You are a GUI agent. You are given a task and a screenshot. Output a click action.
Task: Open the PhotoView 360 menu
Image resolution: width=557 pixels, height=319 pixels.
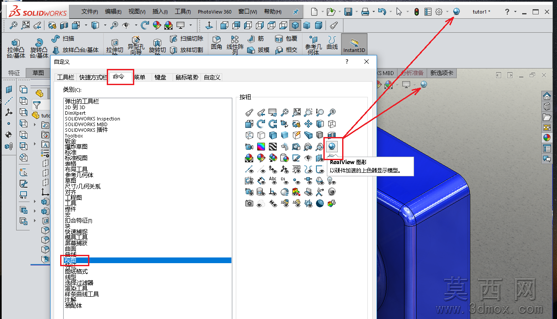(x=214, y=12)
